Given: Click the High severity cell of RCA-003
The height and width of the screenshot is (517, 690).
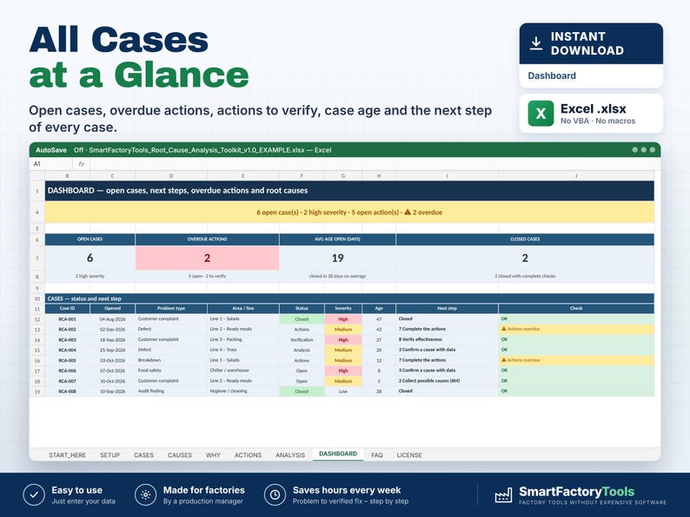Looking at the screenshot, I should tap(343, 339).
